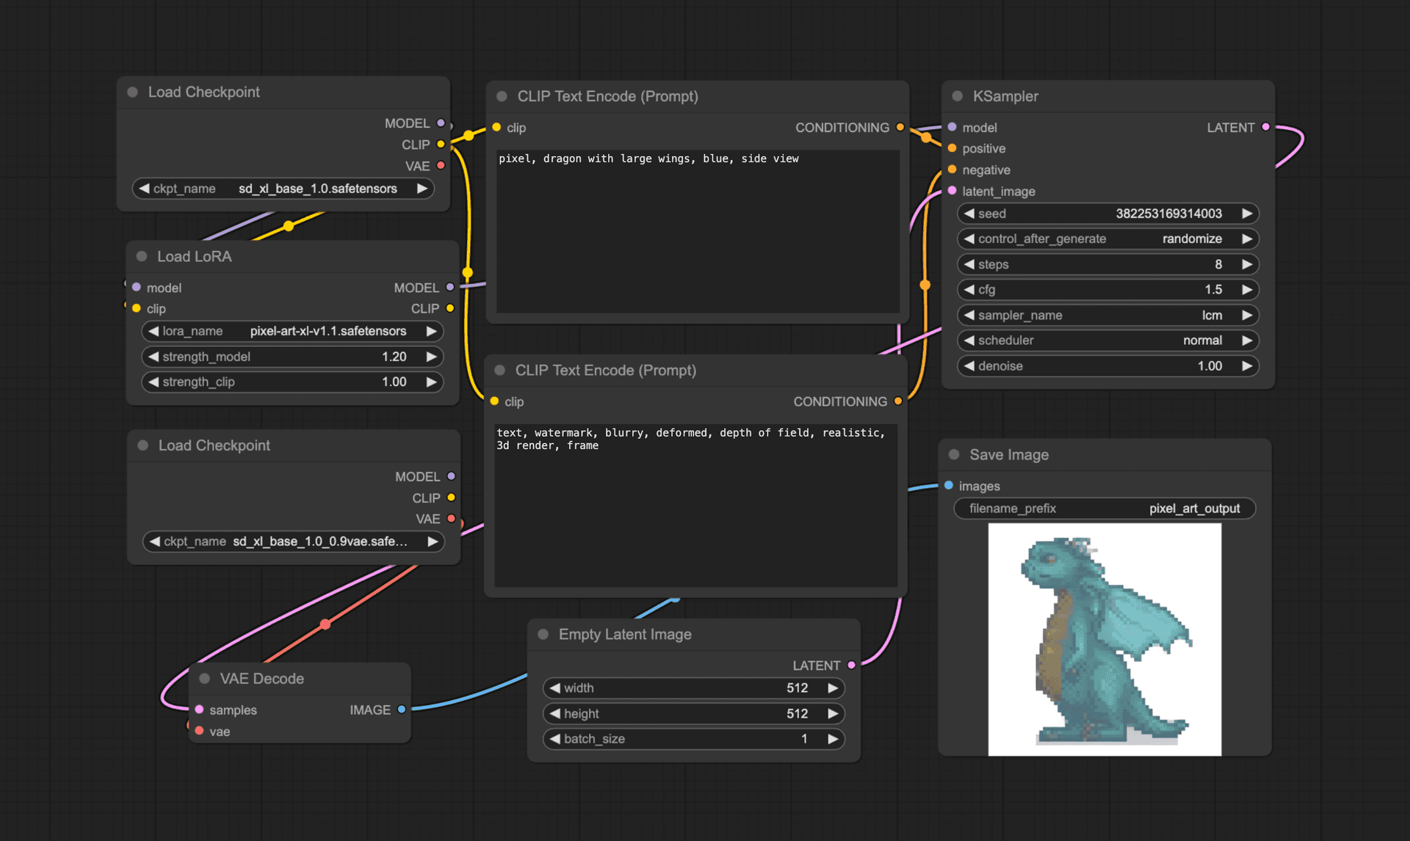The width and height of the screenshot is (1410, 841).
Task: Decrease latent height with left arrow
Action: pos(555,713)
